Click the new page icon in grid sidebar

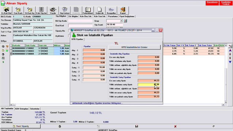[x=3, y=50]
